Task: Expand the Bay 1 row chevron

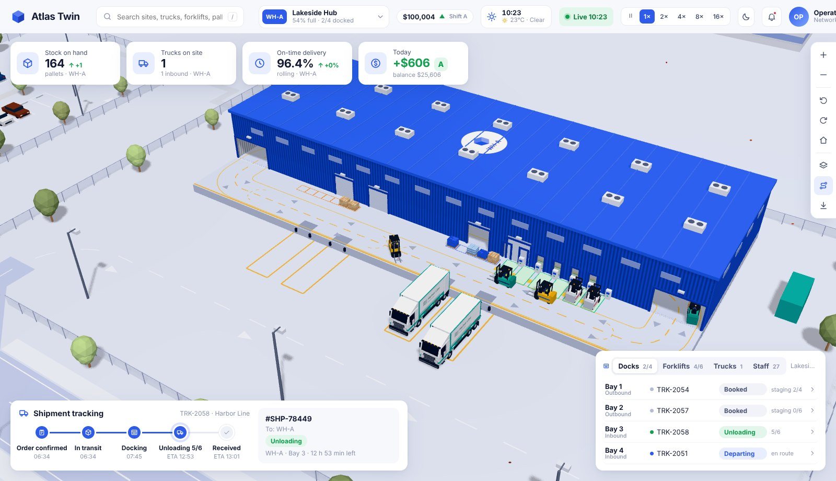Action: click(812, 390)
